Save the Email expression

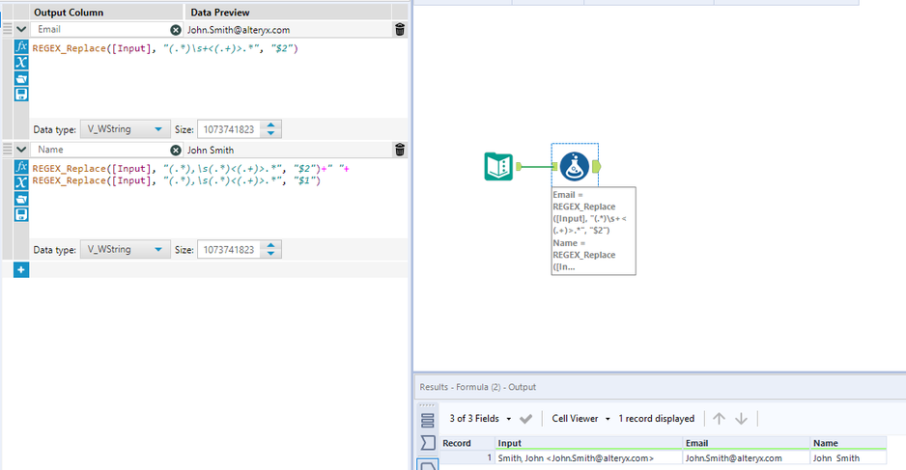pyautogui.click(x=21, y=95)
